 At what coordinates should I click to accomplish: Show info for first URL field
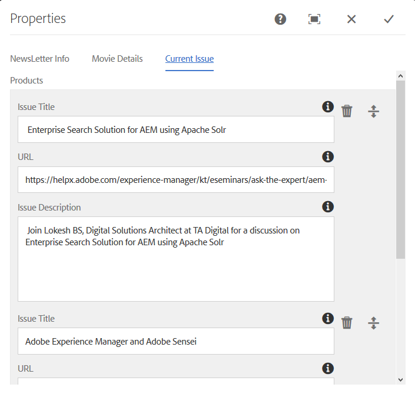[328, 157]
